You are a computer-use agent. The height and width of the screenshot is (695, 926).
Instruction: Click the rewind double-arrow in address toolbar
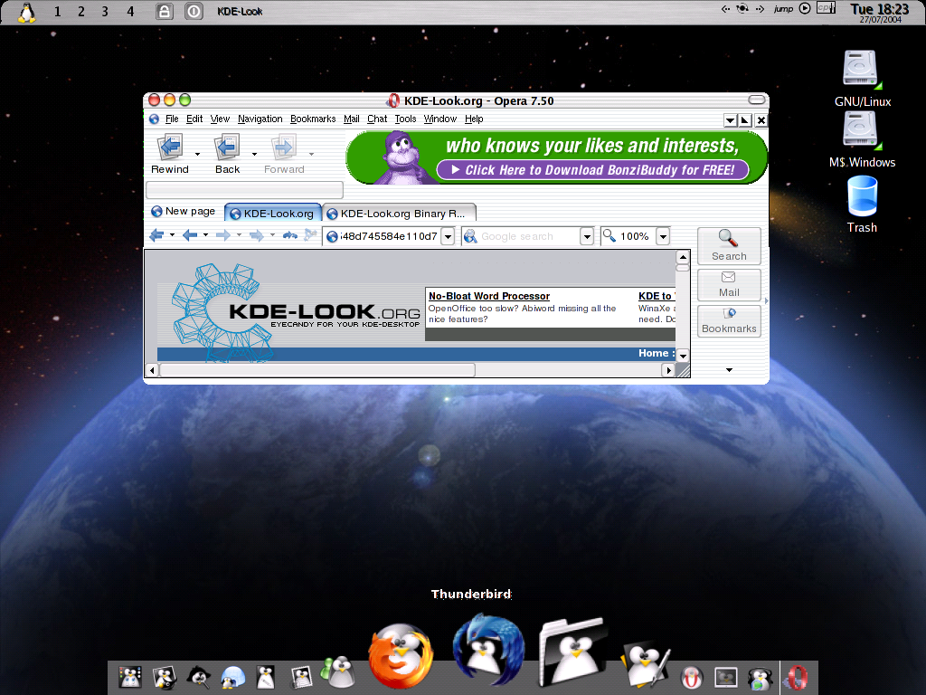(x=156, y=235)
